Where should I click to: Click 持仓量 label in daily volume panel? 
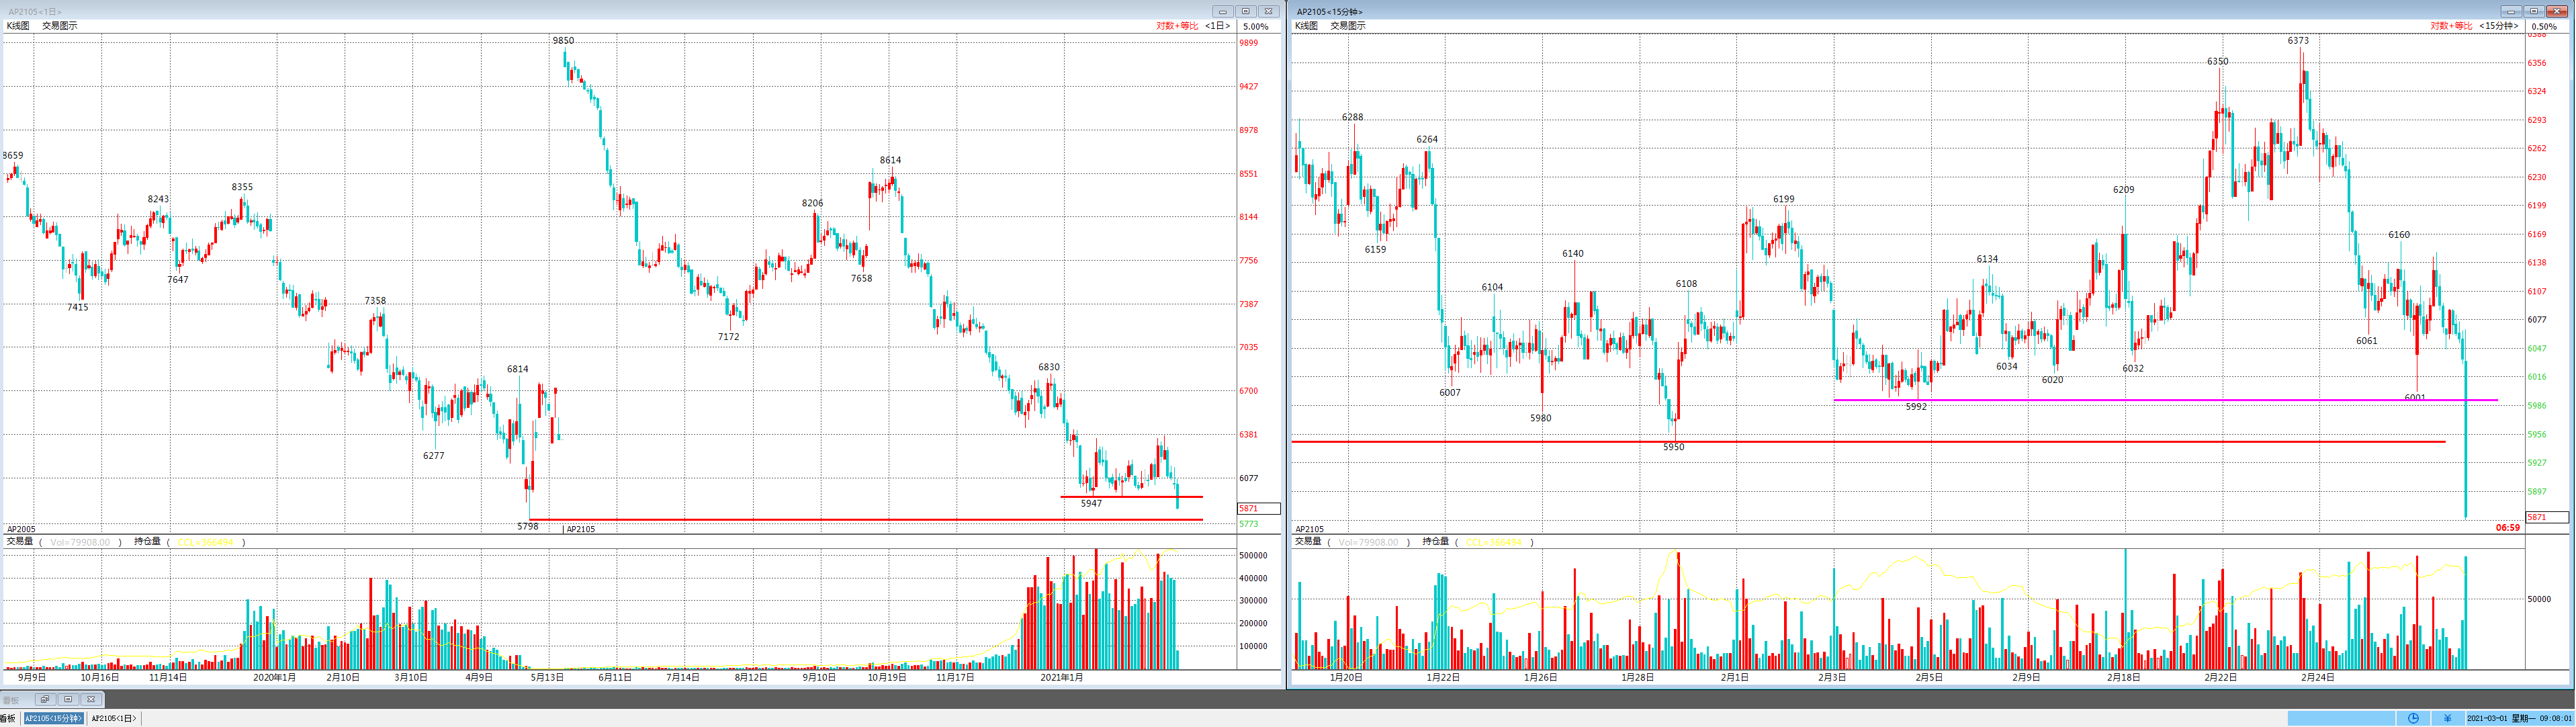(147, 541)
